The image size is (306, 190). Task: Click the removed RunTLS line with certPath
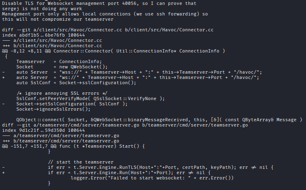(138, 167)
